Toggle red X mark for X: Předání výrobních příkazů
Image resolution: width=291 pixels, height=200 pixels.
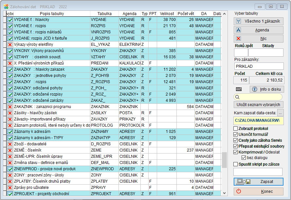10,63
